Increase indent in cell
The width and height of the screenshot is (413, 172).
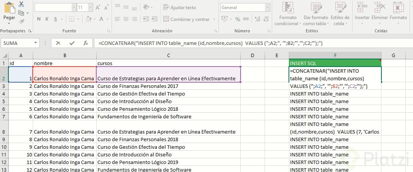click(x=155, y=19)
